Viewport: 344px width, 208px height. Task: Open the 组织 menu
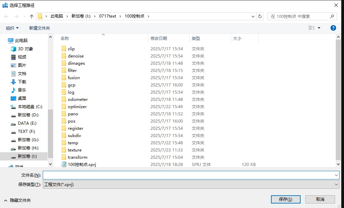12,28
